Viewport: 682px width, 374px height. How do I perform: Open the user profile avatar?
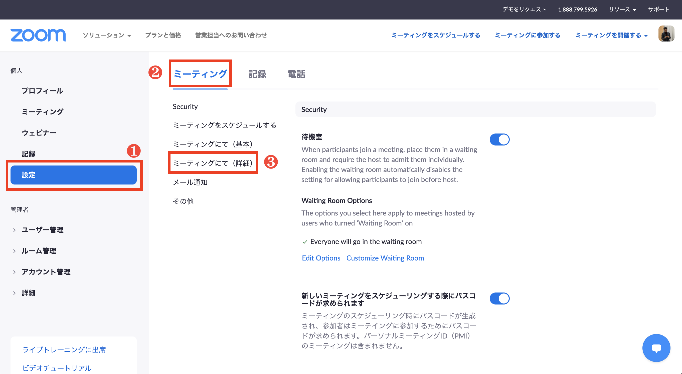[666, 33]
